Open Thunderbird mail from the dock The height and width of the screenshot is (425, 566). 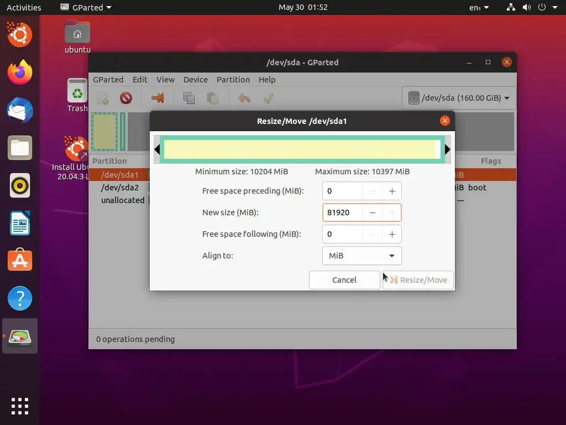[20, 110]
